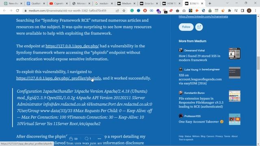Open the tab search chevron
Screen dimensions: 260x146
[227, 3]
